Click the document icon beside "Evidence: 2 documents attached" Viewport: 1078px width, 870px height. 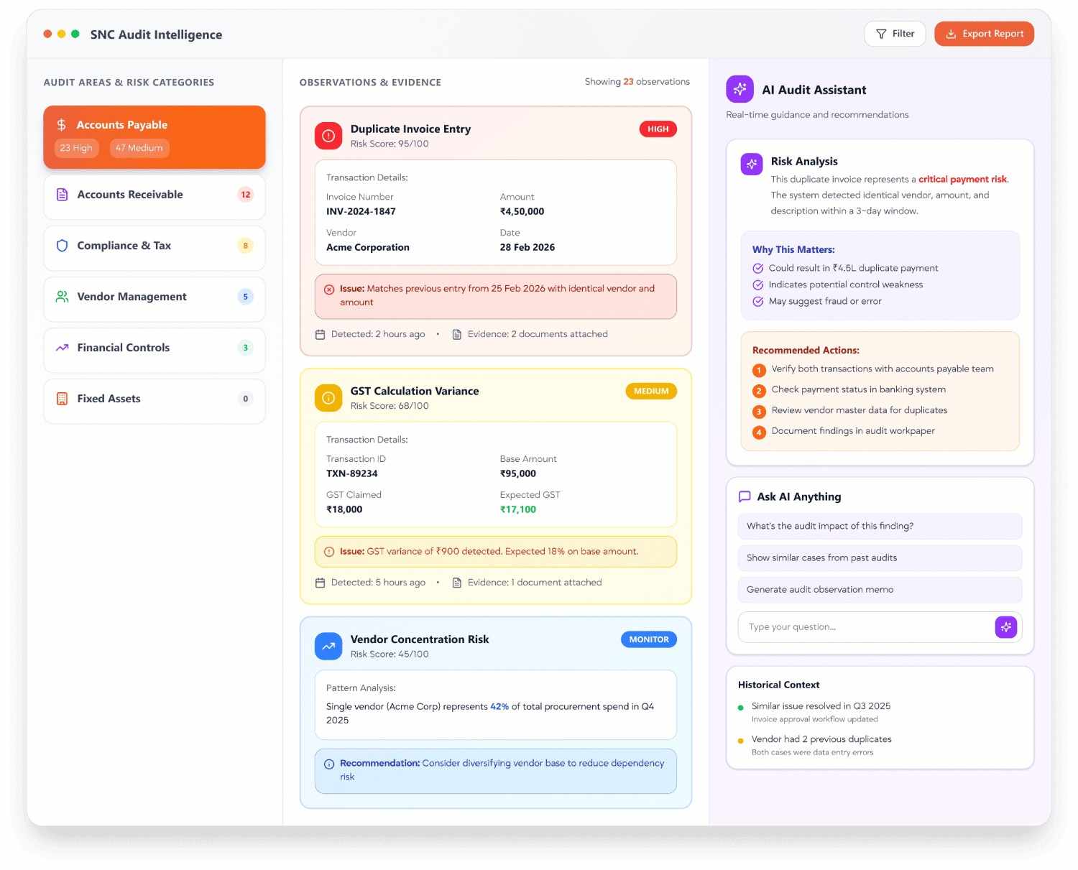pos(456,334)
